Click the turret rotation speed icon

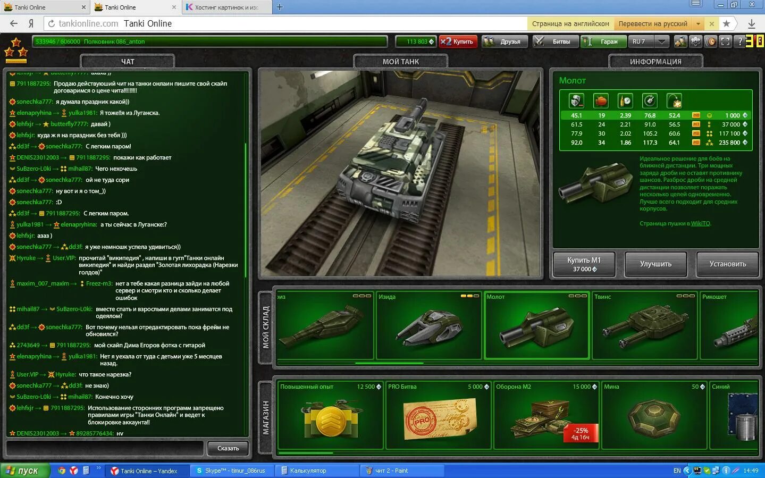coord(650,100)
